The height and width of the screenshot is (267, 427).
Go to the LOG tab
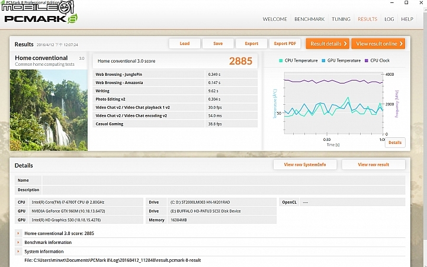pyautogui.click(x=389, y=19)
